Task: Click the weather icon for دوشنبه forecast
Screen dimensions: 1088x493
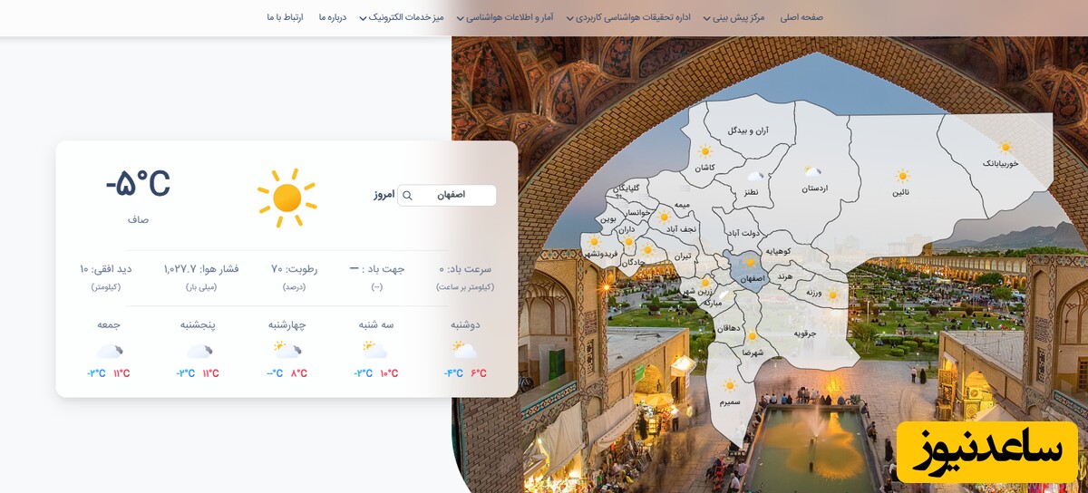Action: [465, 350]
